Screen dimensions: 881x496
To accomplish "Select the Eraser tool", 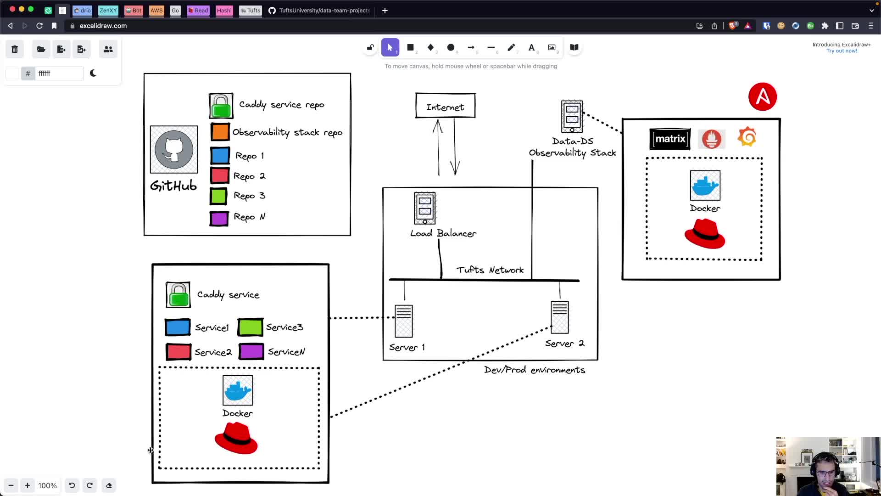I will click(x=109, y=485).
